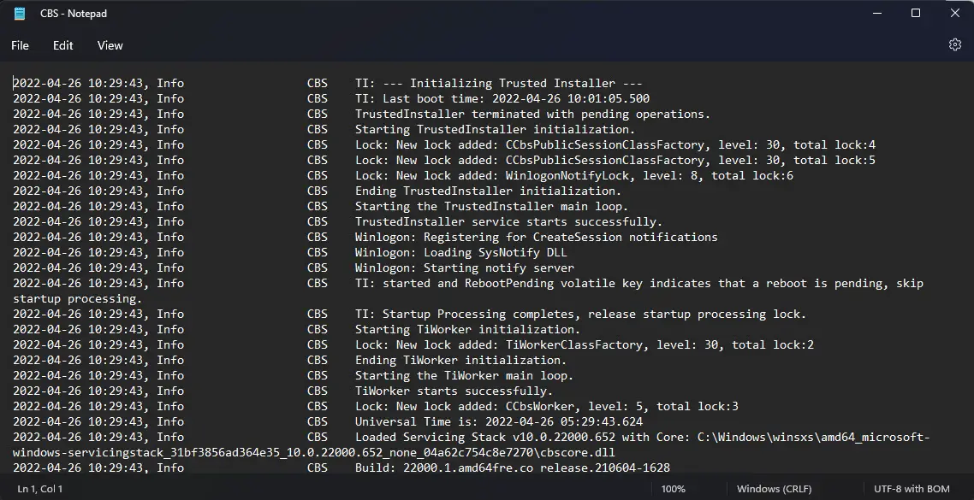Screen dimensions: 974x500
Task: Minimize the CBS Notepad window
Action: (878, 13)
